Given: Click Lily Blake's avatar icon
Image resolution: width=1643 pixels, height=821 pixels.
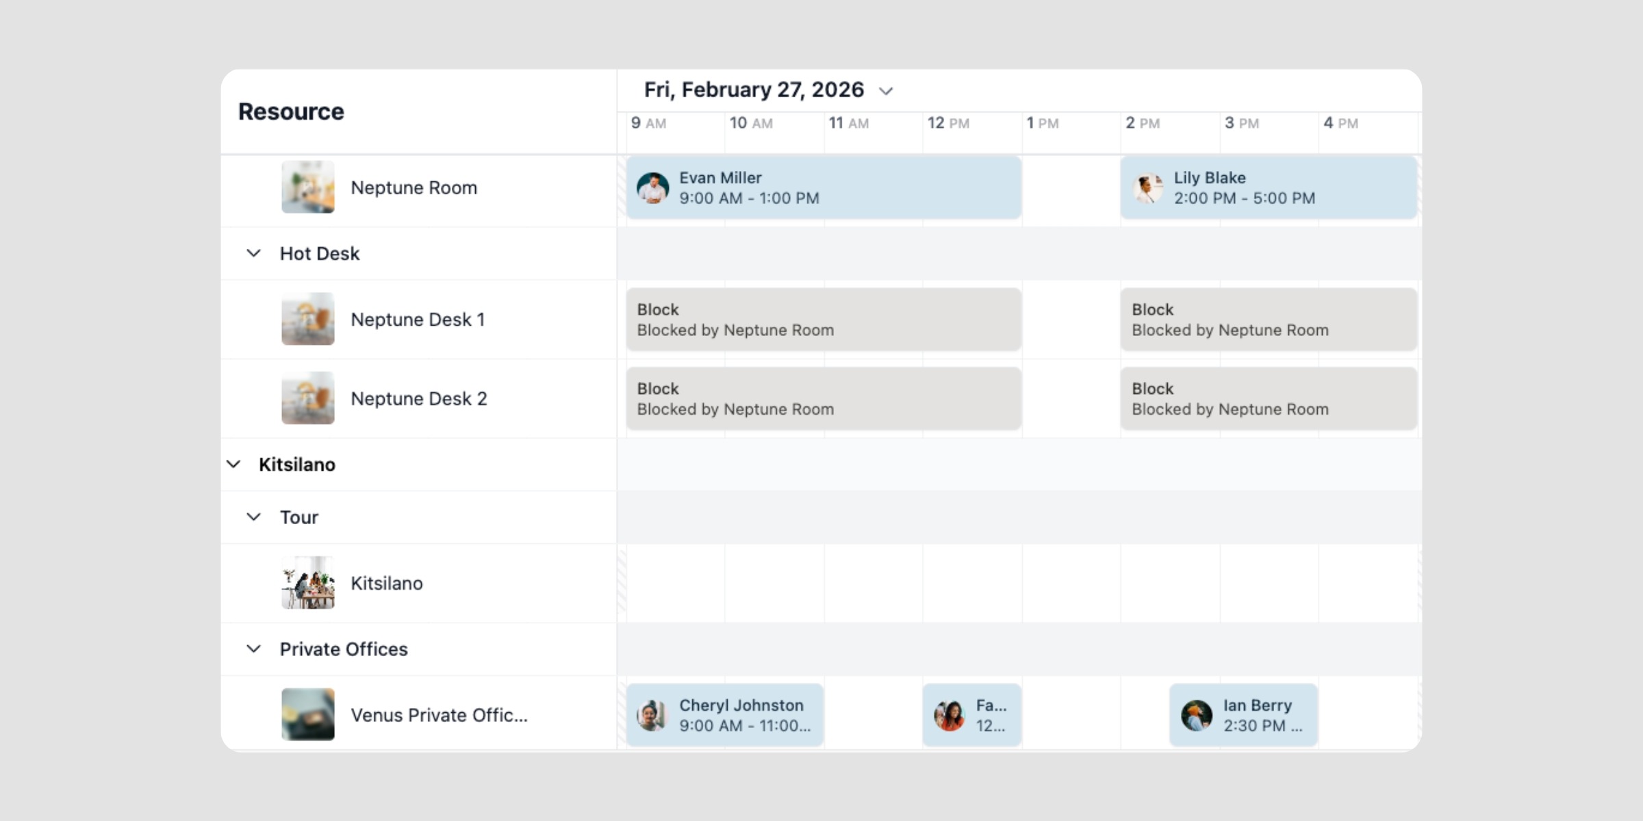Looking at the screenshot, I should coord(1148,188).
